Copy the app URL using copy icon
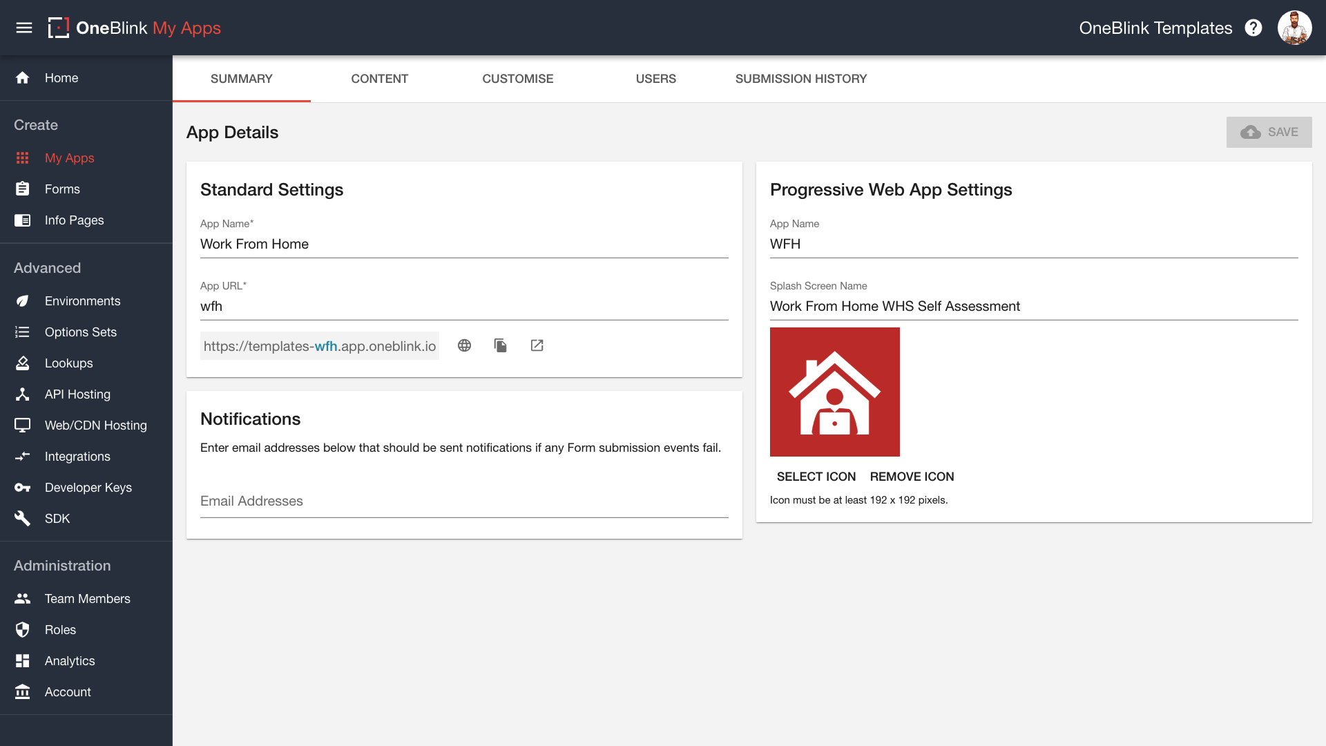This screenshot has width=1326, height=746. [x=501, y=345]
